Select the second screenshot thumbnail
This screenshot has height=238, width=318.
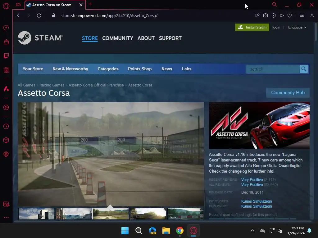(74, 214)
